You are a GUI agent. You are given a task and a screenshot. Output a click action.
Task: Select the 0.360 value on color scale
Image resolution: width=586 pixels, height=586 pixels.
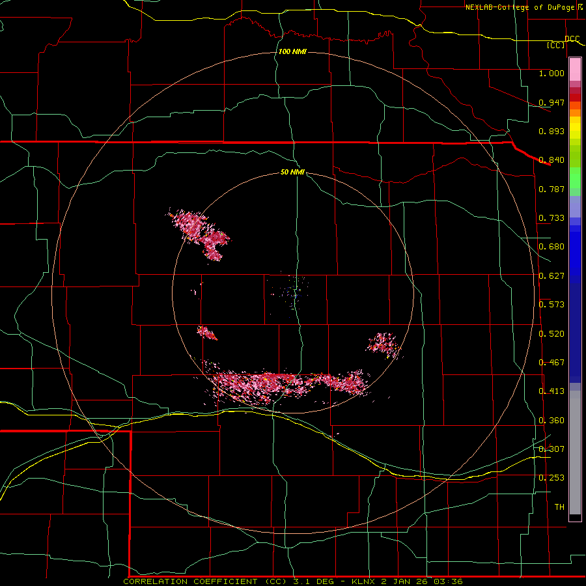pyautogui.click(x=551, y=421)
